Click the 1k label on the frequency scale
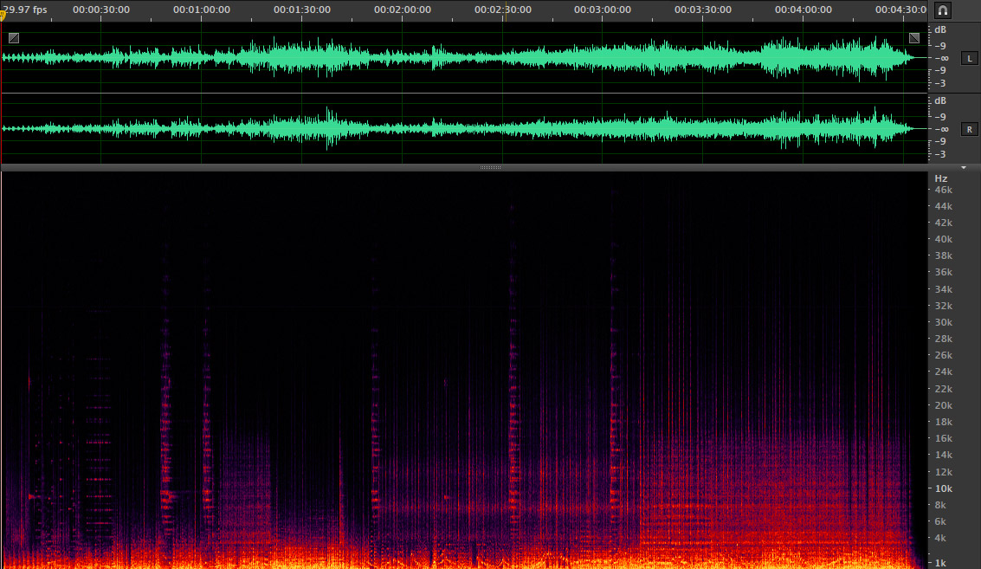This screenshot has height=569, width=981. (x=940, y=563)
